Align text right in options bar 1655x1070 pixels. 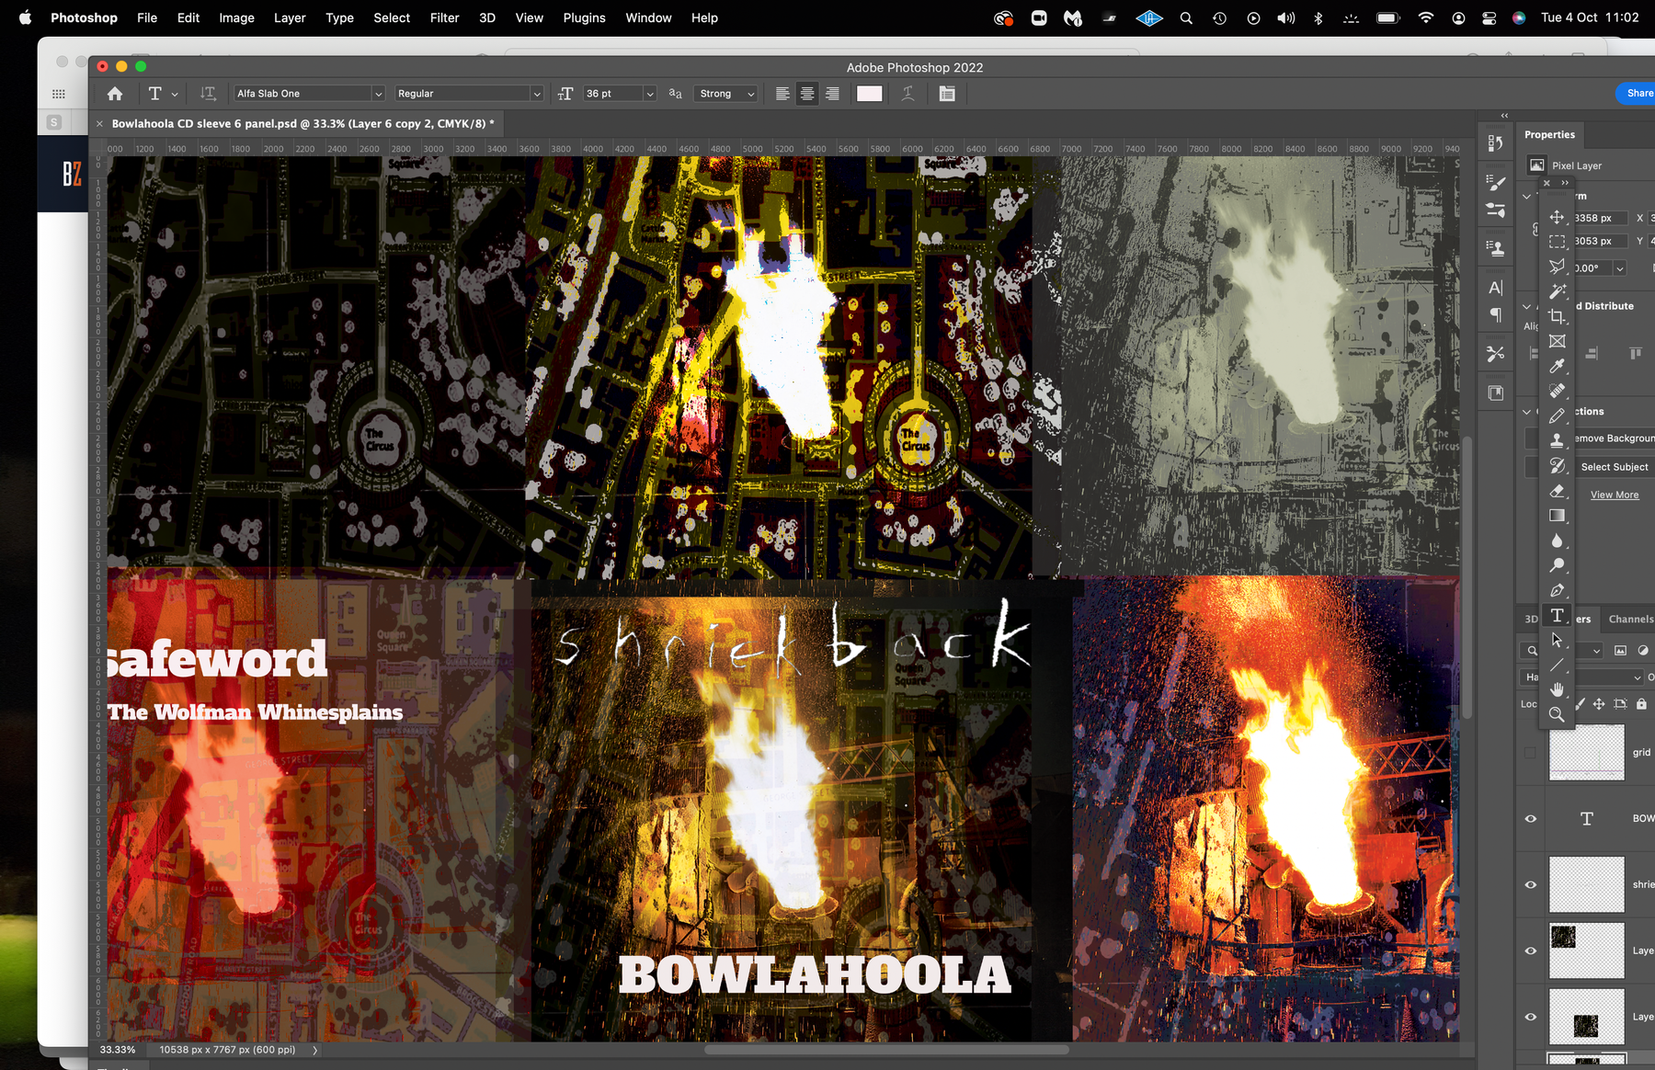[x=832, y=94]
